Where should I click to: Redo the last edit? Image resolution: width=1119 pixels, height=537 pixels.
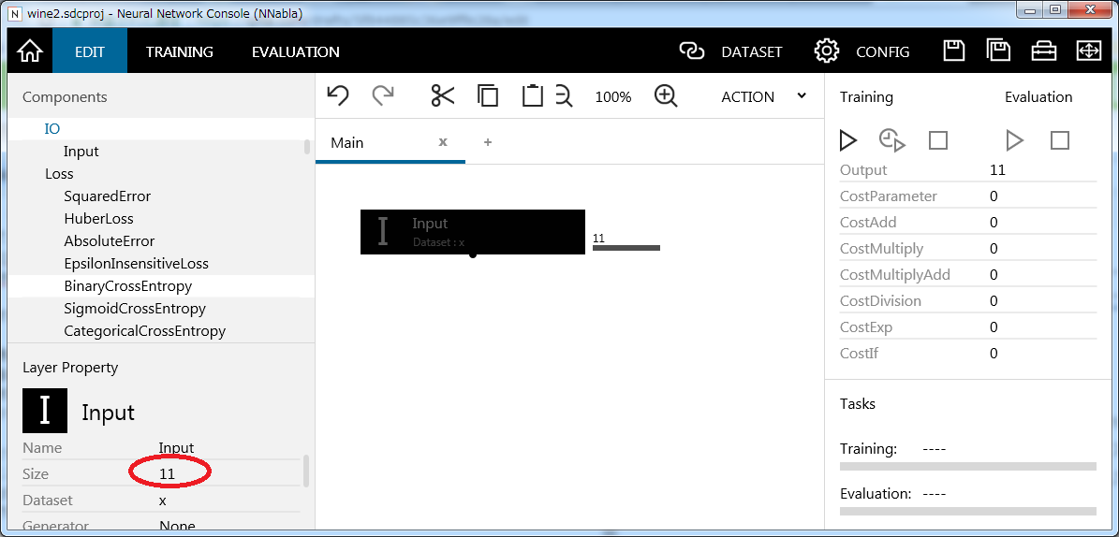point(383,95)
